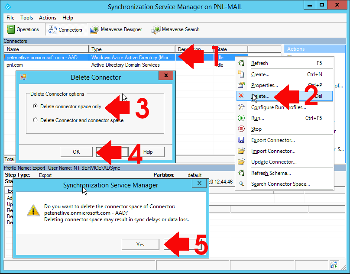Select Configure Run Profiles... menu entry
The image size is (350, 274).
coord(285,107)
